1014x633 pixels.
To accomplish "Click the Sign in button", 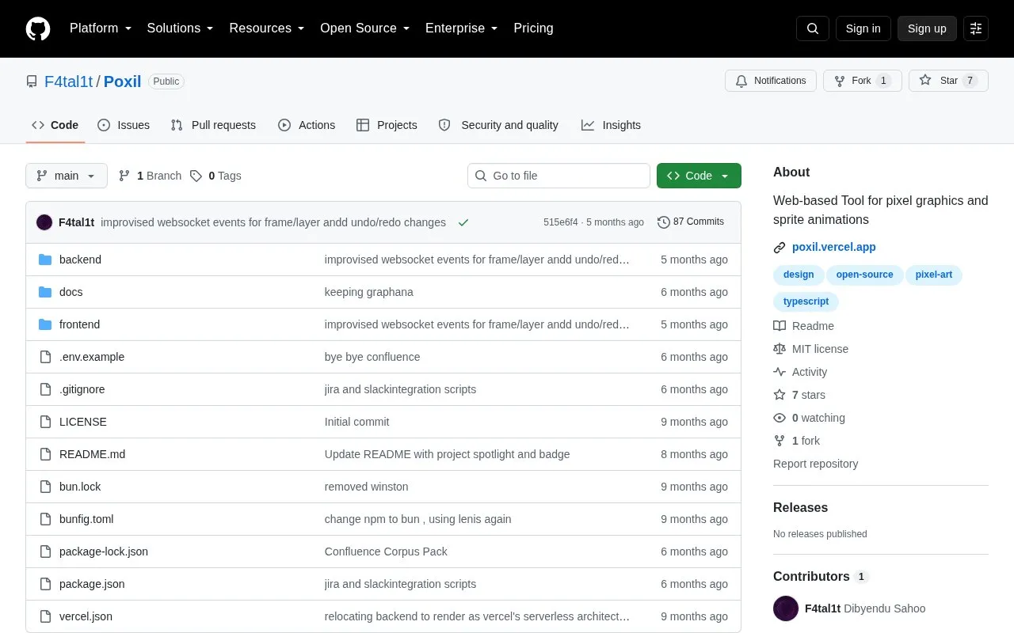I will (x=863, y=28).
